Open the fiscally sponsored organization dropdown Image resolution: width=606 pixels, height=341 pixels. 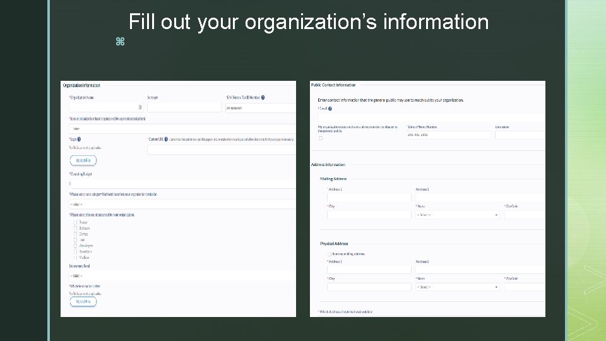pyautogui.click(x=182, y=129)
